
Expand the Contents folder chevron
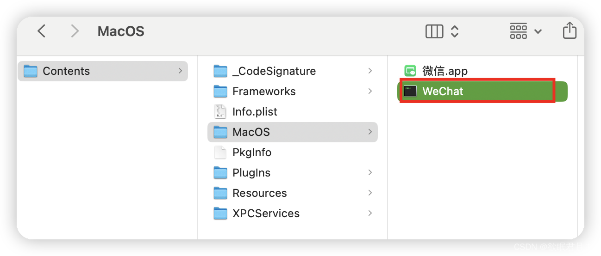tap(180, 71)
